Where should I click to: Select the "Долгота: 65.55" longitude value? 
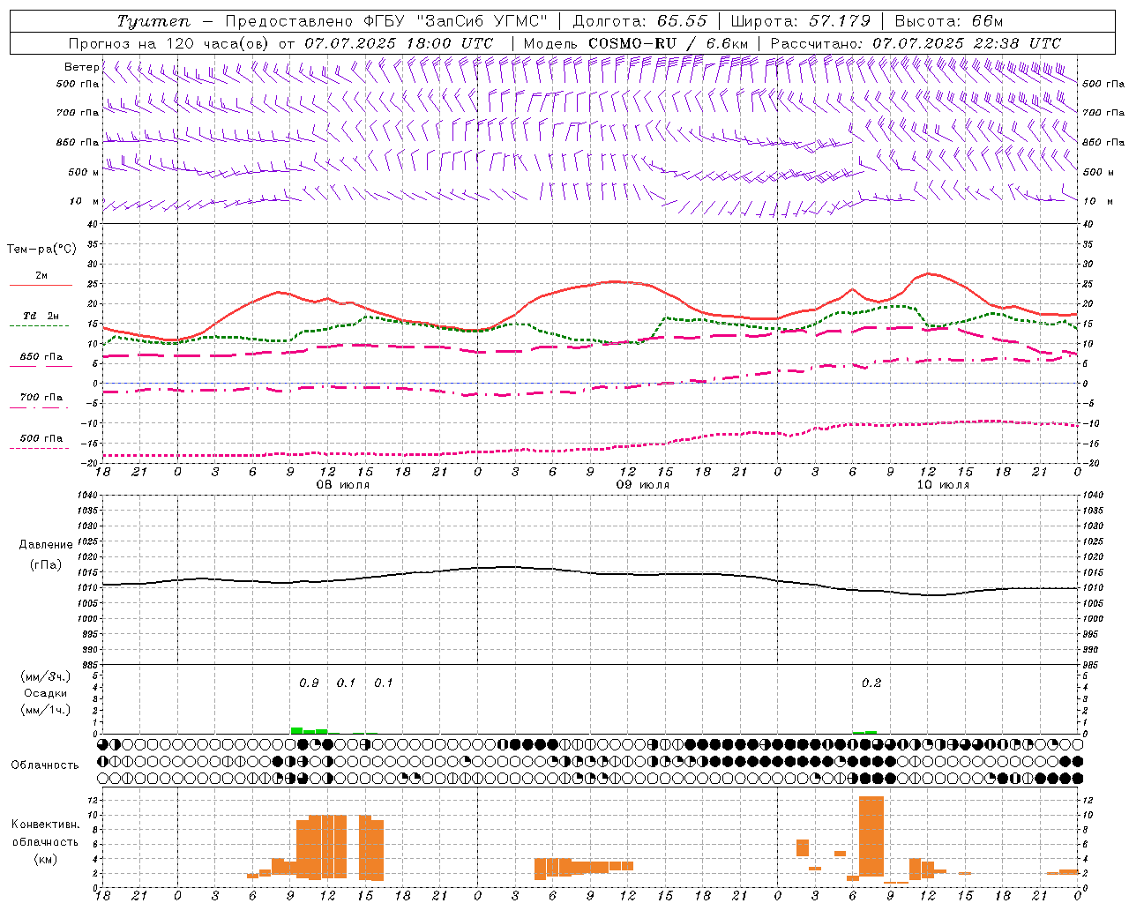[x=640, y=21]
